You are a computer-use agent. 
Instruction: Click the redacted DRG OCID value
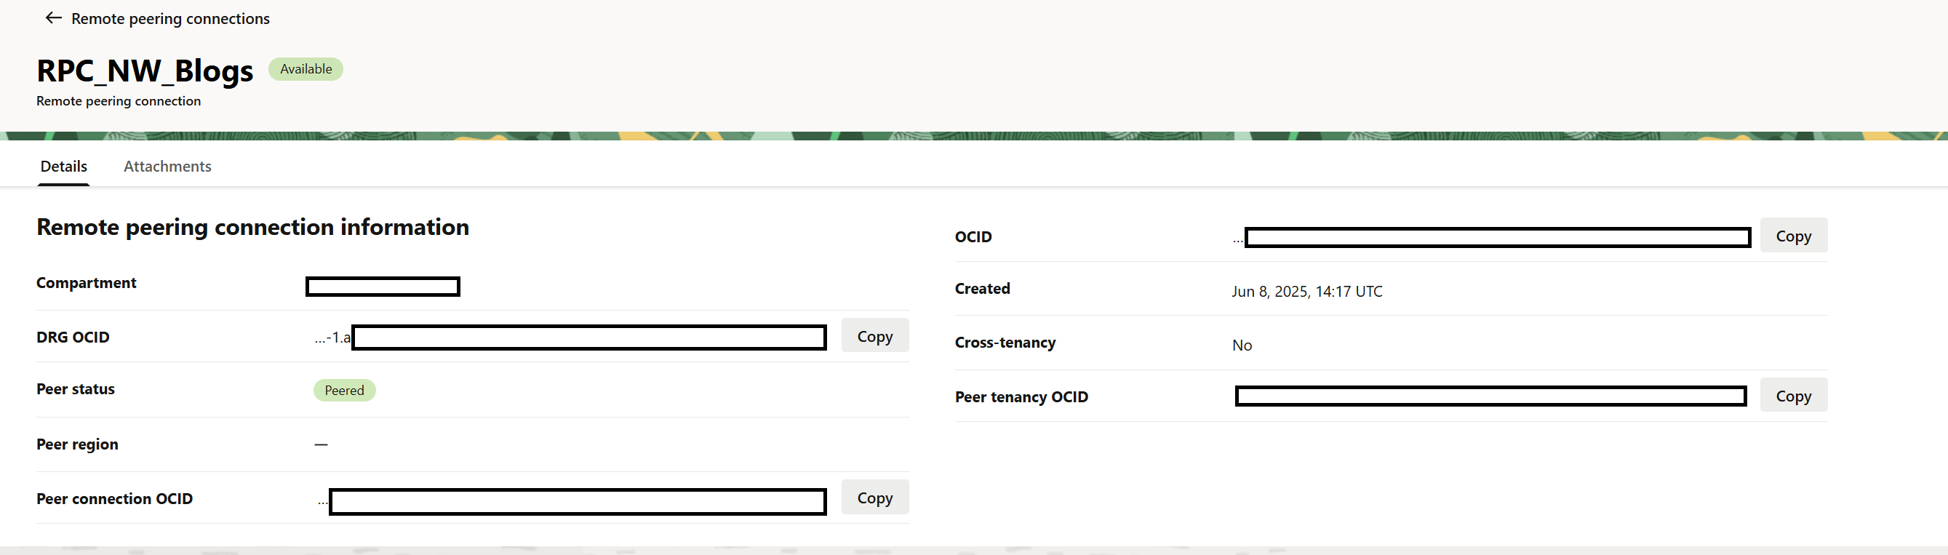(589, 338)
